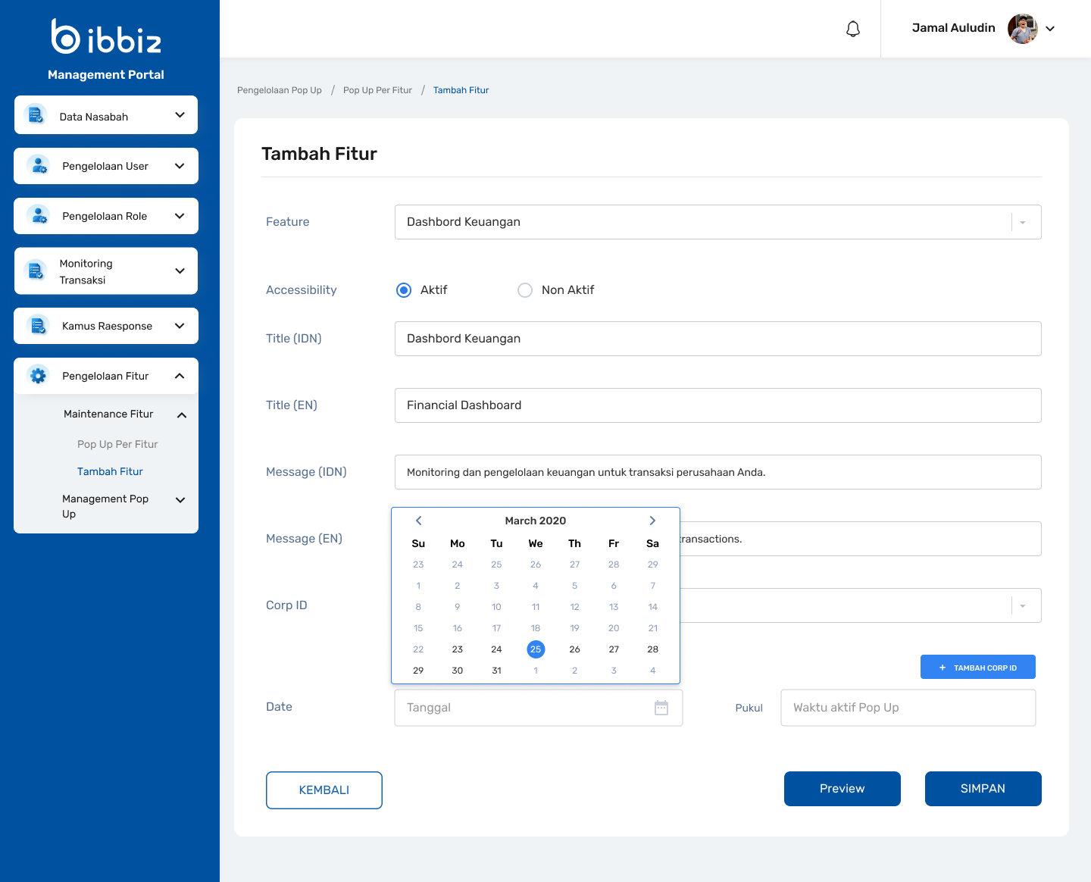Select the Aktif radio button
Image resolution: width=1091 pixels, height=882 pixels.
pos(404,290)
